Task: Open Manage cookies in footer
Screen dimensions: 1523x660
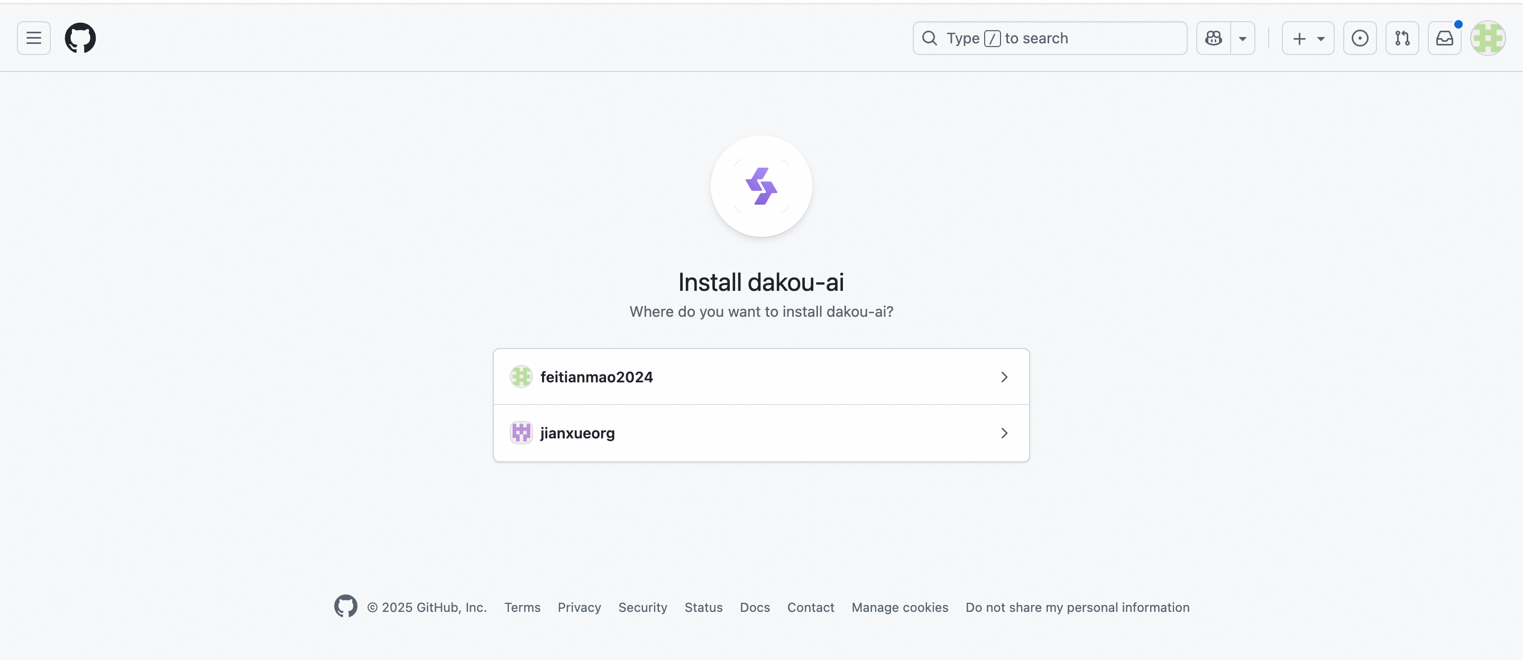Action: point(899,607)
